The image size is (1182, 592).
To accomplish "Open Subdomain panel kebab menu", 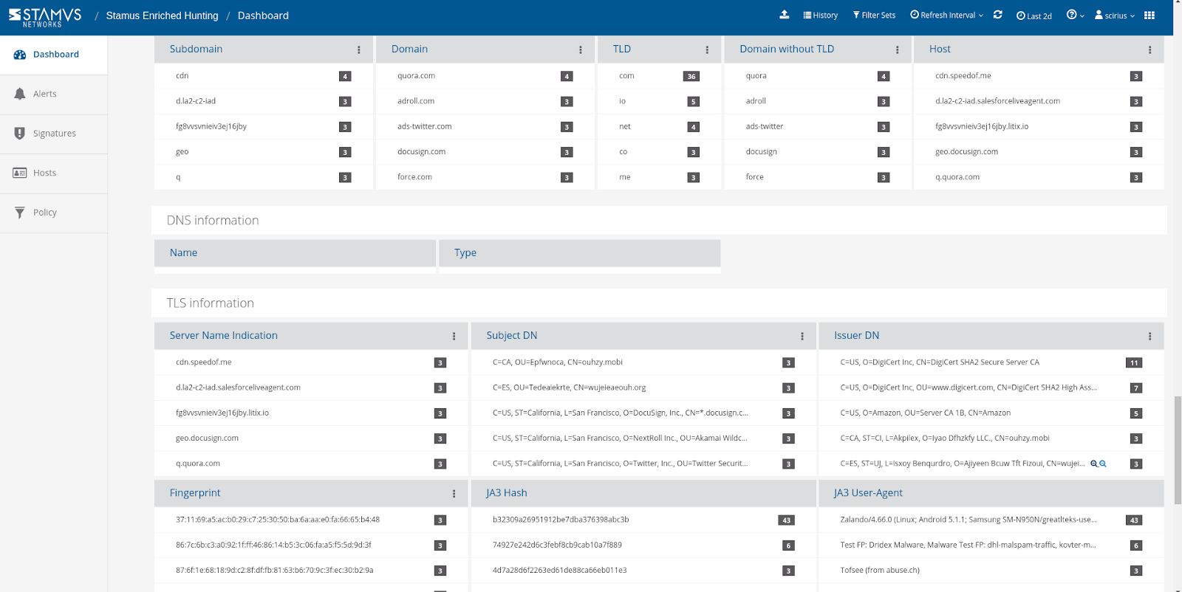I will [359, 49].
